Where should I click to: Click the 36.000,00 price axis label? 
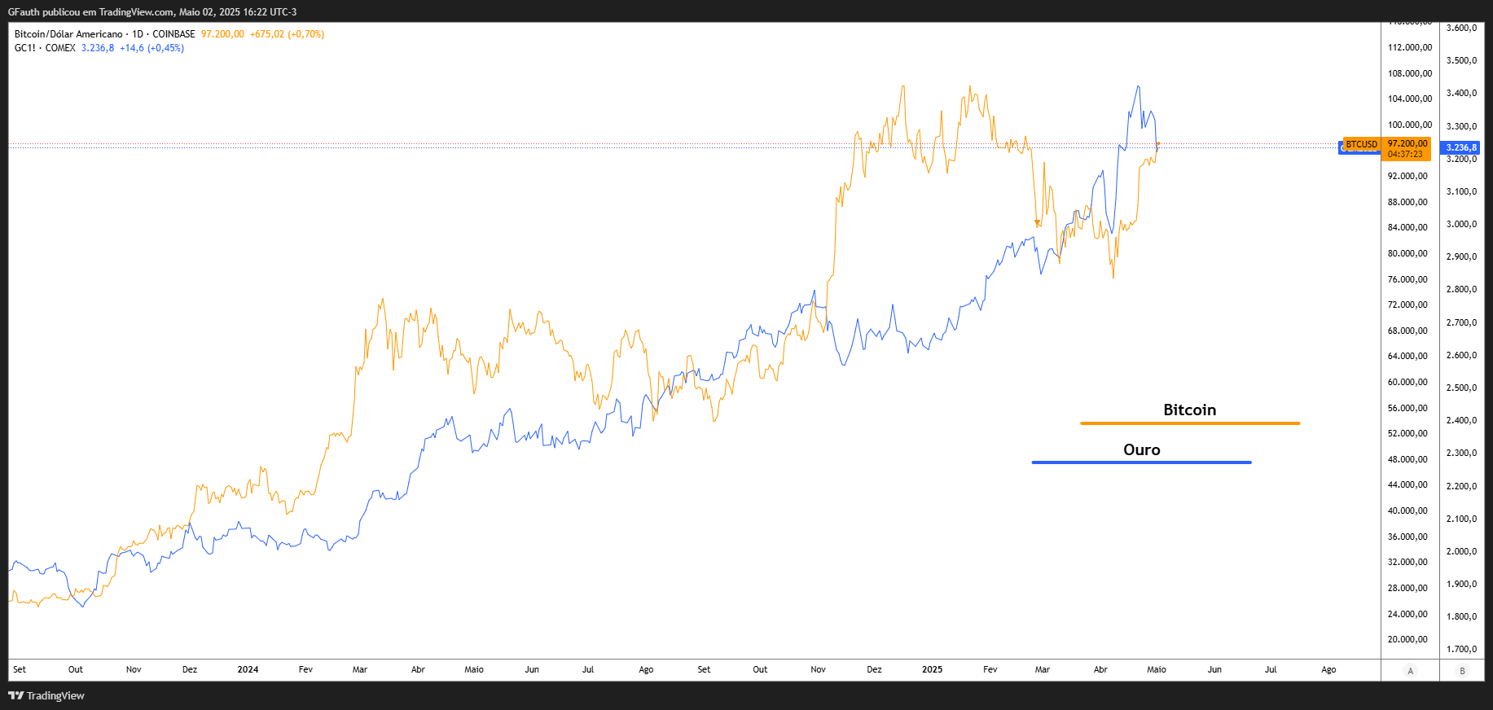[1407, 537]
